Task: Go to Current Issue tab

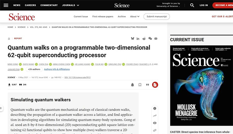Action: 81,17
